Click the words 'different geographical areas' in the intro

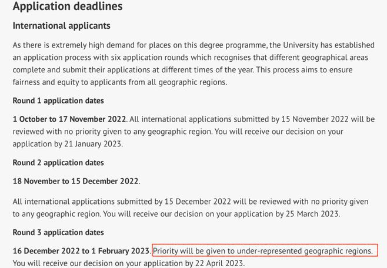pos(319,58)
